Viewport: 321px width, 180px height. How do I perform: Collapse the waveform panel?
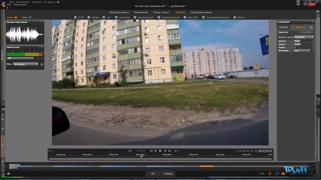[x=41, y=22]
